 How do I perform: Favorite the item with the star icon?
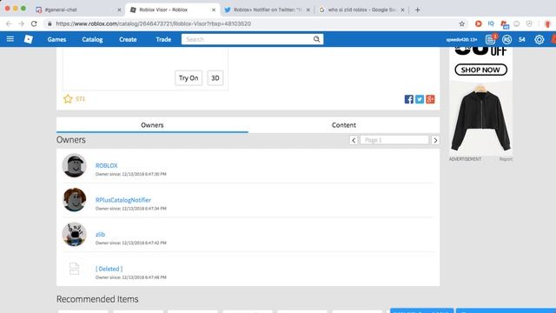(x=68, y=98)
